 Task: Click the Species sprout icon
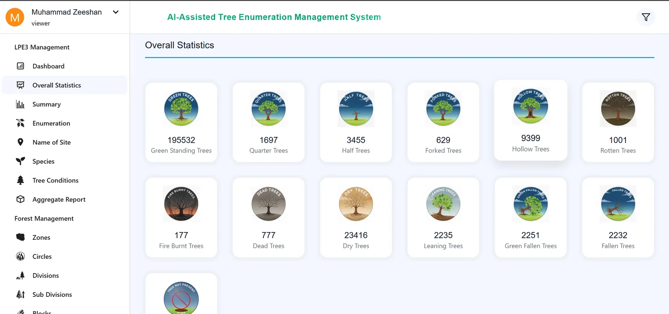click(x=20, y=161)
